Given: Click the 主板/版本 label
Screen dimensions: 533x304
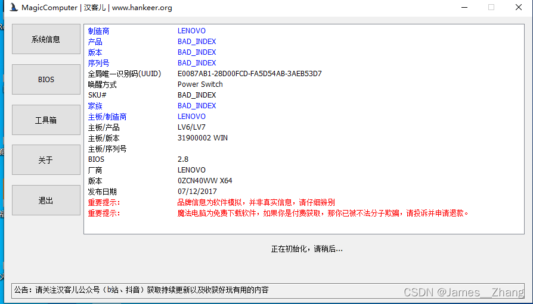Looking at the screenshot, I should (x=104, y=138).
